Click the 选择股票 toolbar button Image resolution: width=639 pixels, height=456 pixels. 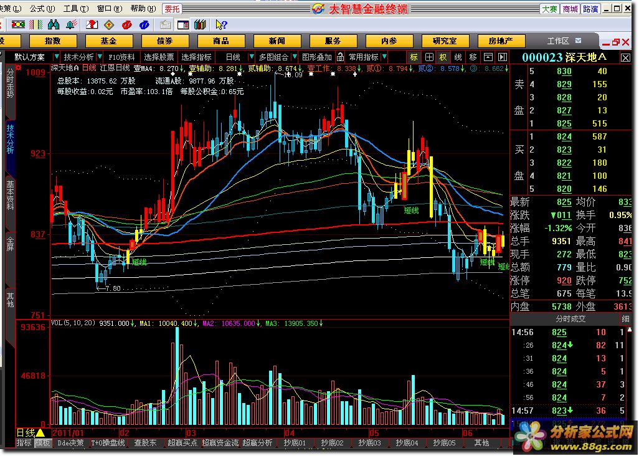coord(159,57)
